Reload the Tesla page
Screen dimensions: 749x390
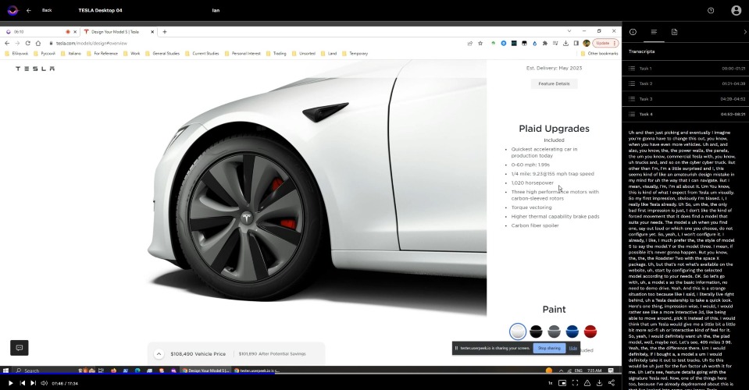click(x=27, y=43)
